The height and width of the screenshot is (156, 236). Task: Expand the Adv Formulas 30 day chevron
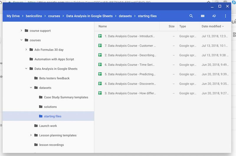pyautogui.click(x=26, y=49)
